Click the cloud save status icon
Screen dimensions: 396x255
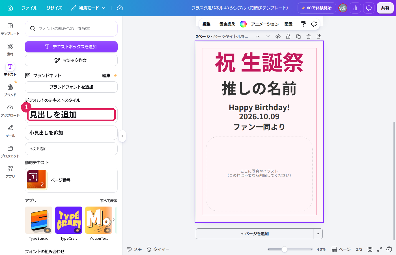pyautogui.click(x=120, y=8)
